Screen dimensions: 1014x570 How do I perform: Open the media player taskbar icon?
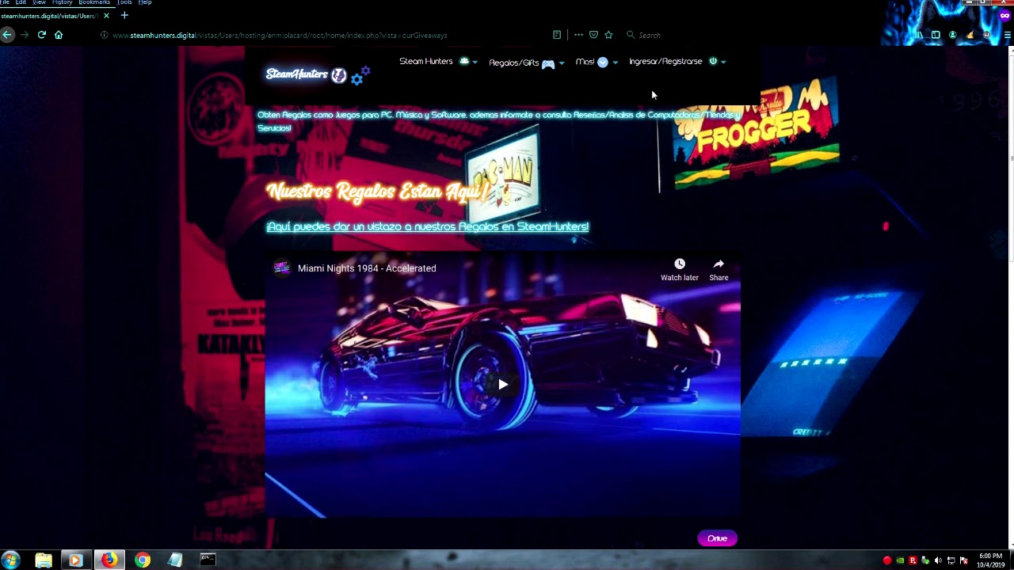75,560
